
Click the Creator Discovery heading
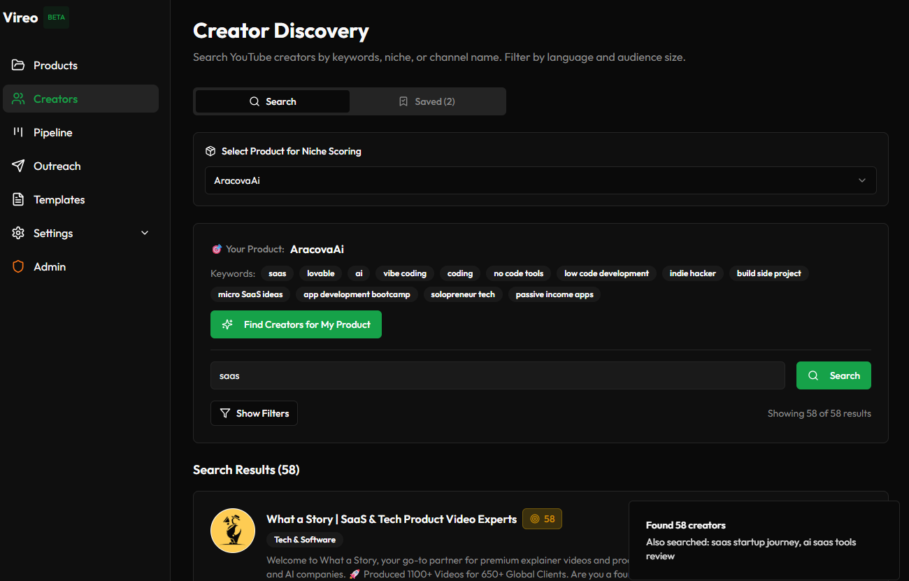tap(281, 31)
